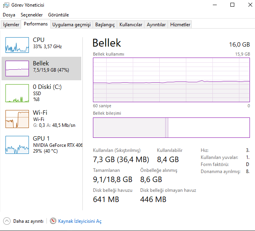Open the Seçenekler menu
The height and width of the screenshot is (231, 255).
[32, 15]
